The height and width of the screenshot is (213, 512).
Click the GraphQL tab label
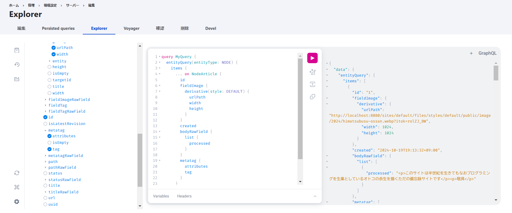(x=487, y=53)
